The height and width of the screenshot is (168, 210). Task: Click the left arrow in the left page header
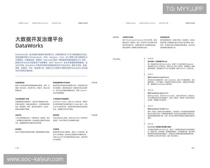(x=16, y=23)
